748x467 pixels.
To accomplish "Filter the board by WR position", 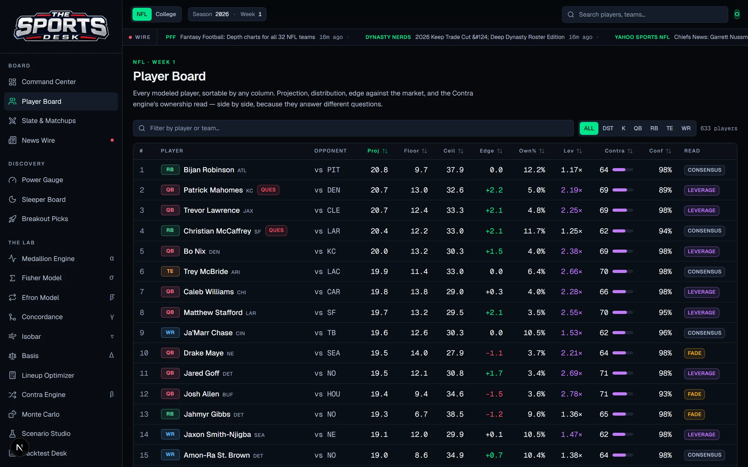I will (x=686, y=128).
